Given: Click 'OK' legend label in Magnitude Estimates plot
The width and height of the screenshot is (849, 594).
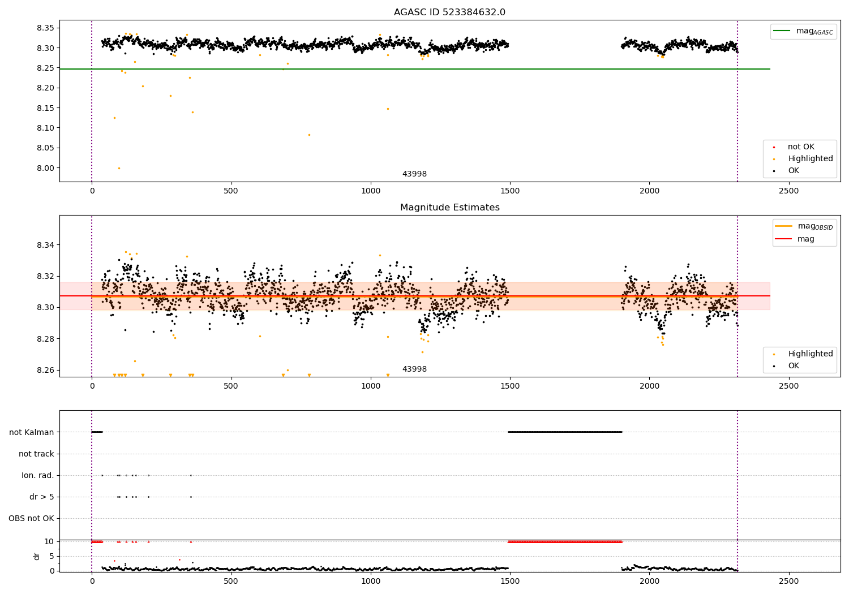Looking at the screenshot, I should point(794,366).
